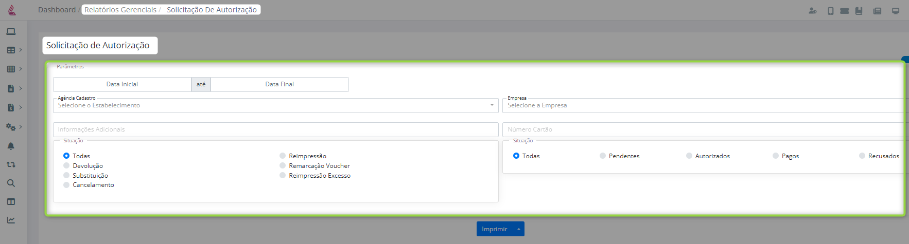This screenshot has height=244, width=909.
Task: Open the Imprimir button dropdown caret
Action: 519,229
